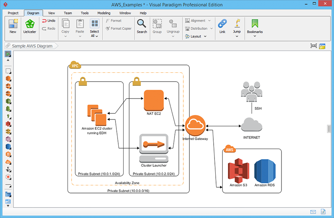Select the orange hexagon AWS compute palette icon
334x218 pixels.
point(8,79)
